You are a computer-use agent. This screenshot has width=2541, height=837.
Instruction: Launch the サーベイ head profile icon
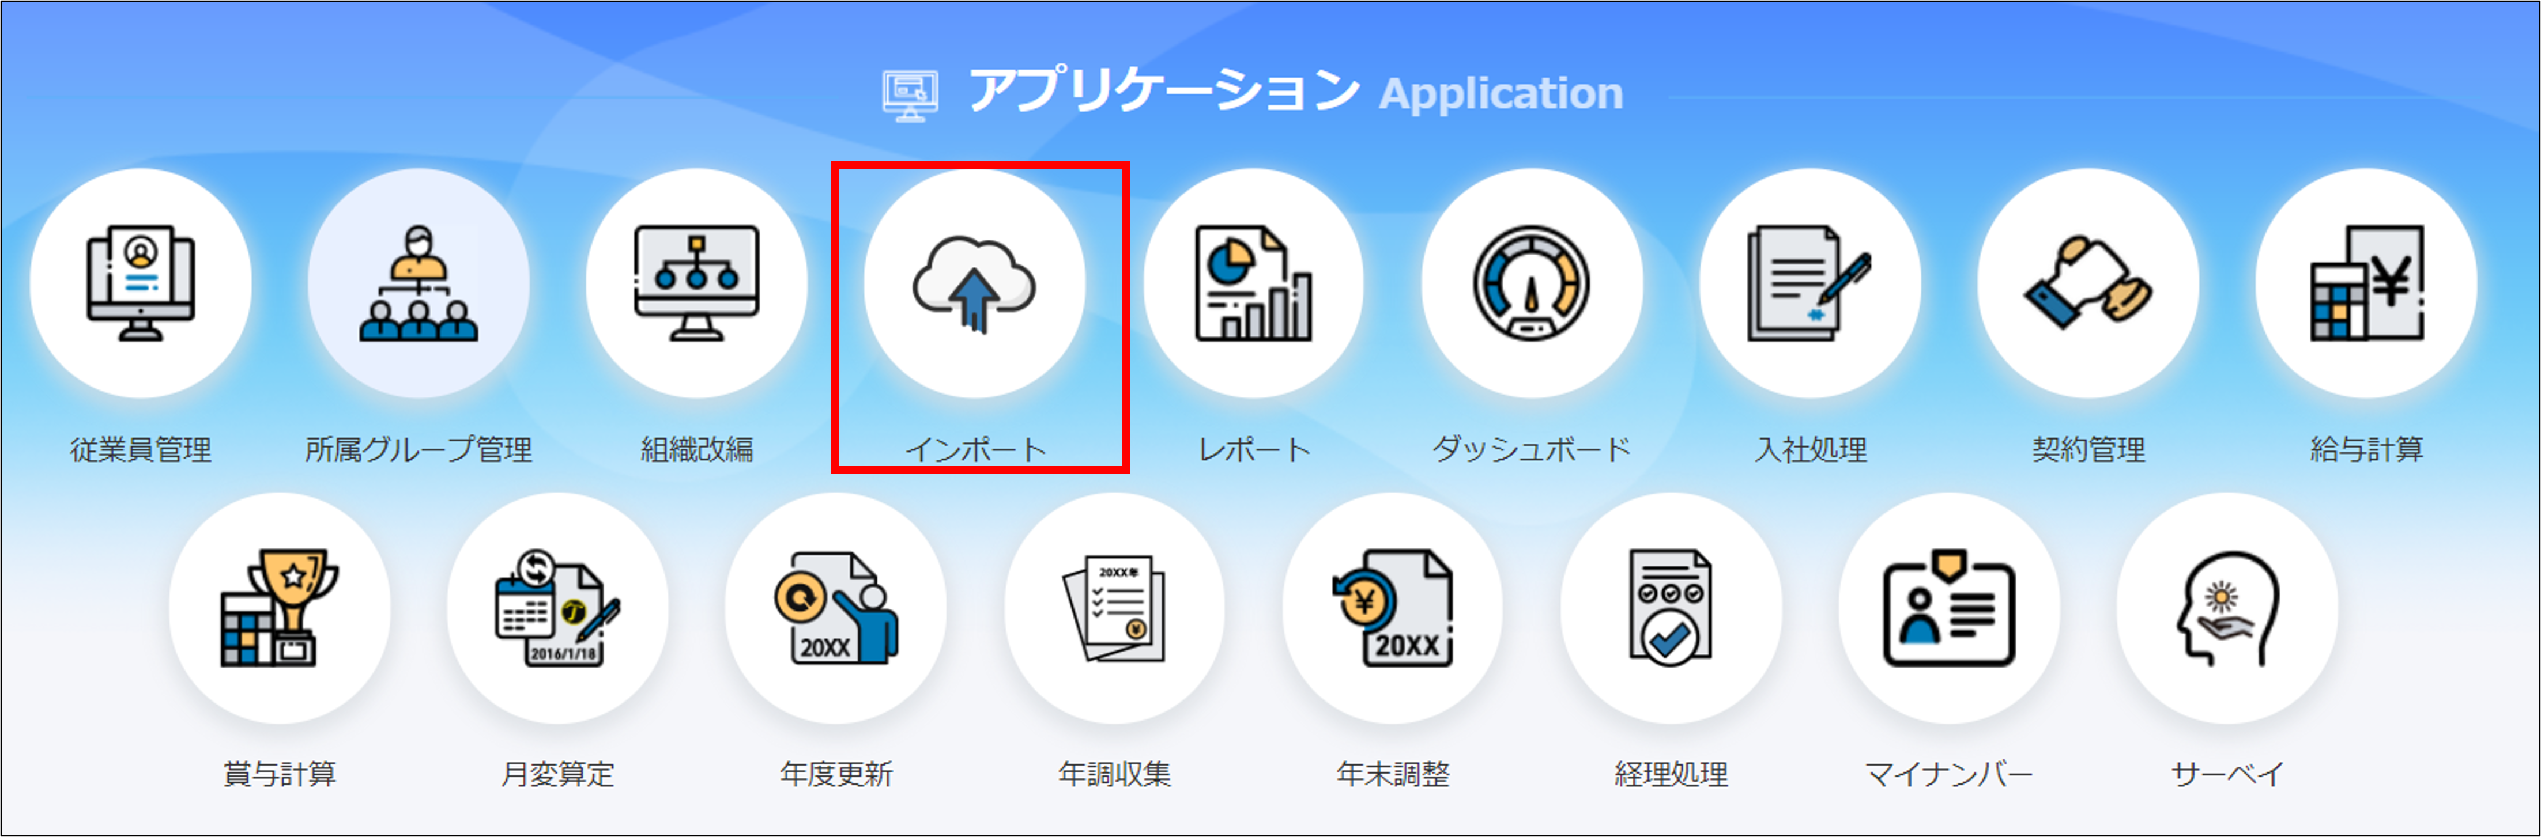(2226, 608)
